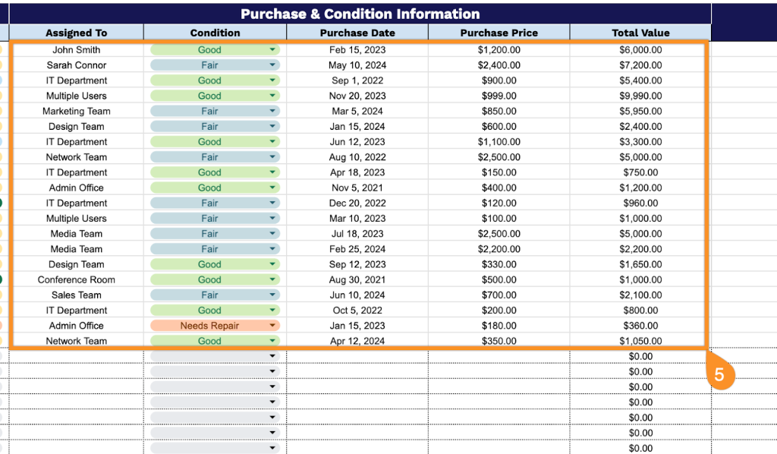Select the $9,990.00 total value cell
This screenshot has height=454, width=777.
tap(640, 96)
